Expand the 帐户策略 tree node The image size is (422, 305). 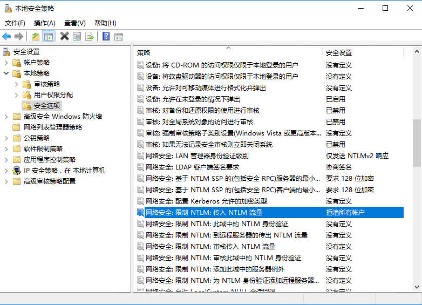6,63
